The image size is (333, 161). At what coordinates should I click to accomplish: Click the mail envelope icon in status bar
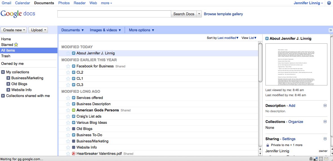326,159
